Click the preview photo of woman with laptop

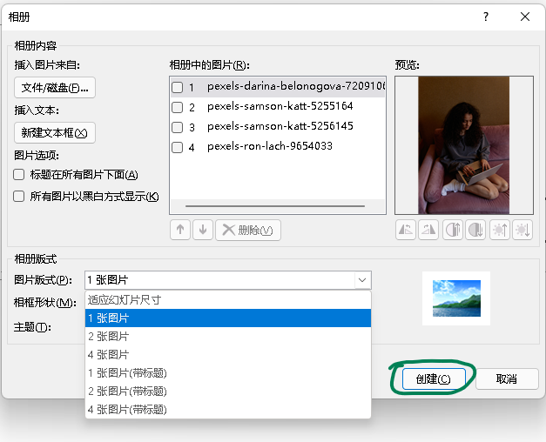coord(463,145)
